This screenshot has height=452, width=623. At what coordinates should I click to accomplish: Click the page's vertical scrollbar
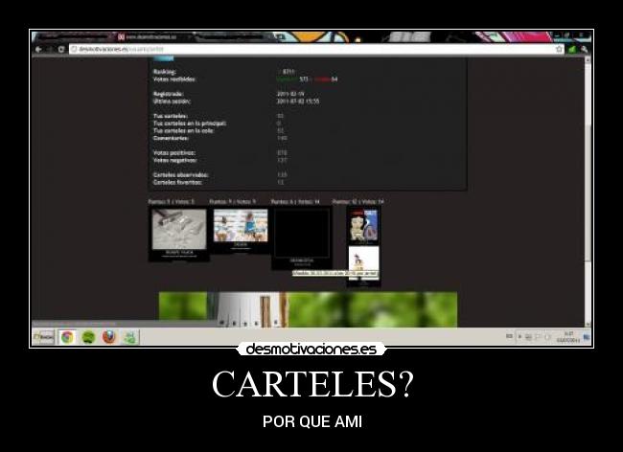pos(588,192)
